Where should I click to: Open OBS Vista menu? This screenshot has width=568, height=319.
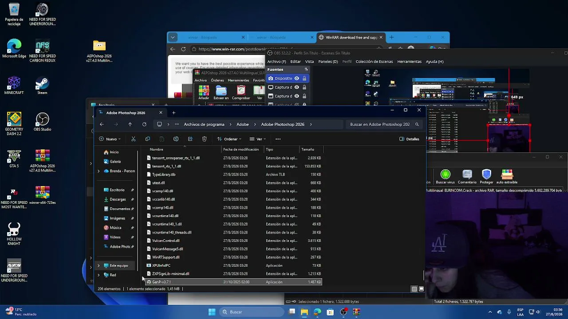[x=310, y=62]
